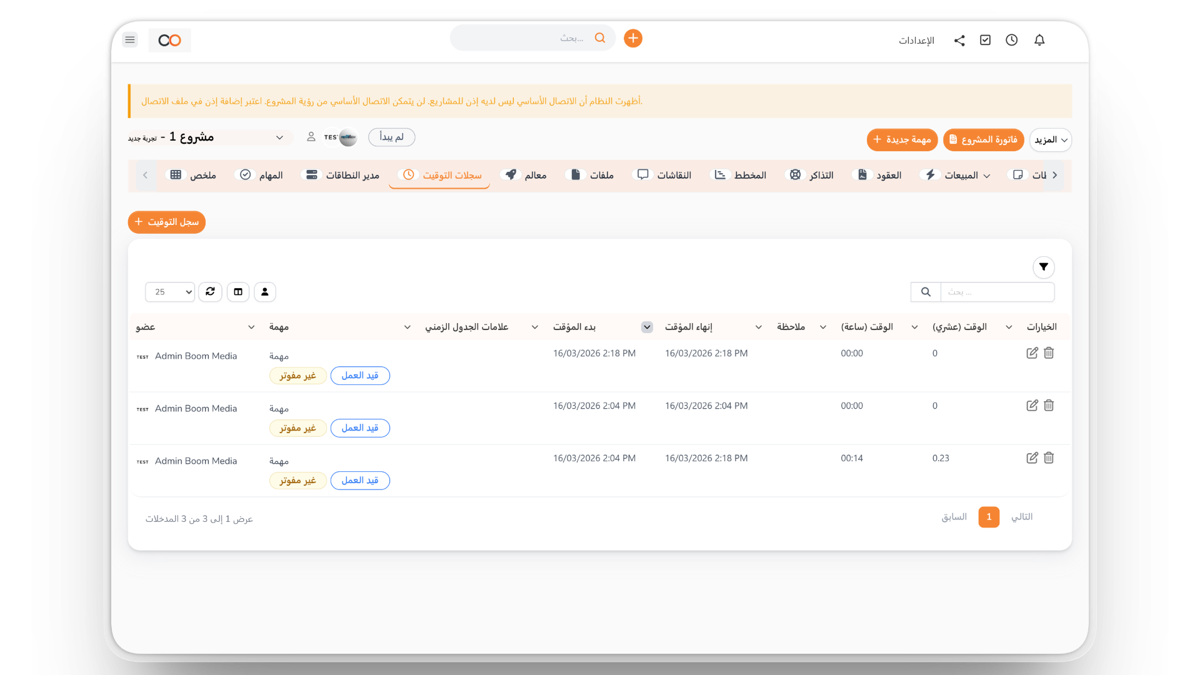The width and height of the screenshot is (1200, 675).
Task: Click the table search input field
Action: coord(997,292)
